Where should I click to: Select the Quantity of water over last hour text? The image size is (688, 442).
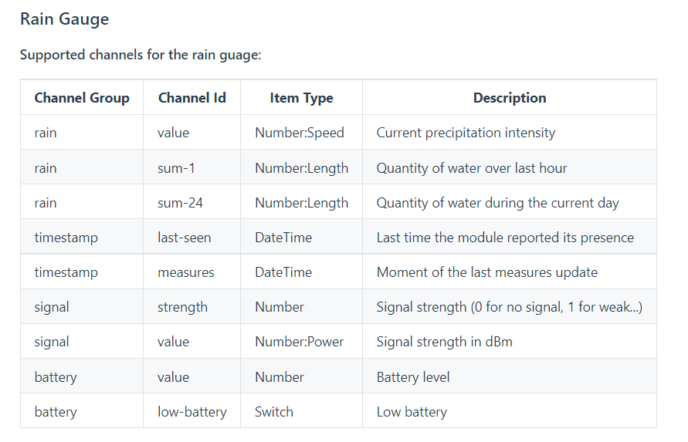pos(472,168)
